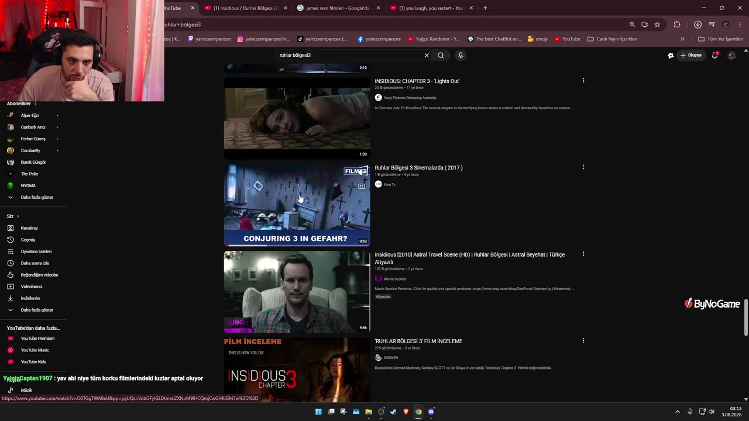Play the Astral Travel Scene thumbnail
The height and width of the screenshot is (421, 749).
pyautogui.click(x=297, y=292)
